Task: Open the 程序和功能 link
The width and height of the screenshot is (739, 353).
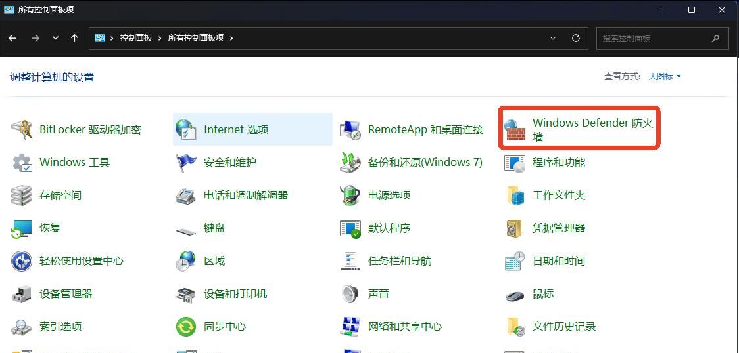Action: [558, 163]
